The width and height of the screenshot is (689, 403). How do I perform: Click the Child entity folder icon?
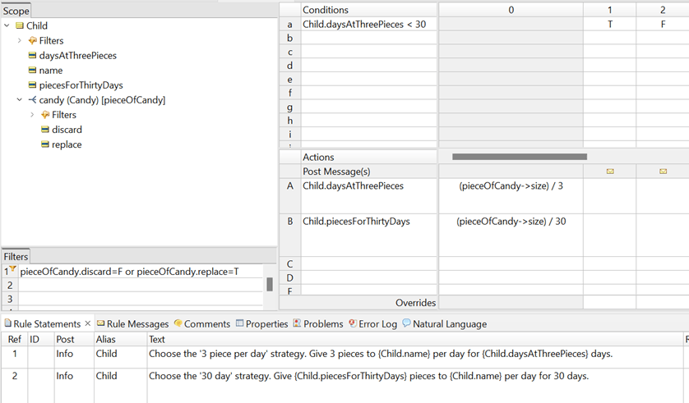[x=20, y=25]
